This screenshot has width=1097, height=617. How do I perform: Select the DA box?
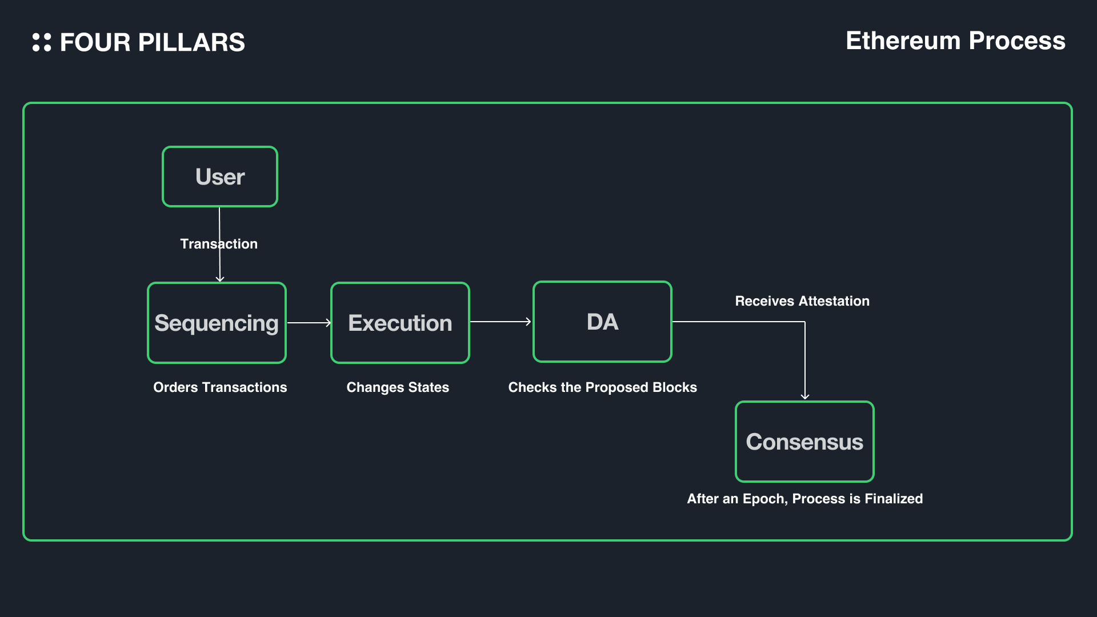coord(602,322)
